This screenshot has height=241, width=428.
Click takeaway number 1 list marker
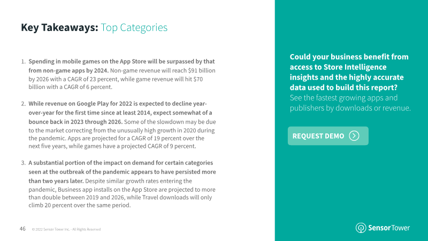23,62
